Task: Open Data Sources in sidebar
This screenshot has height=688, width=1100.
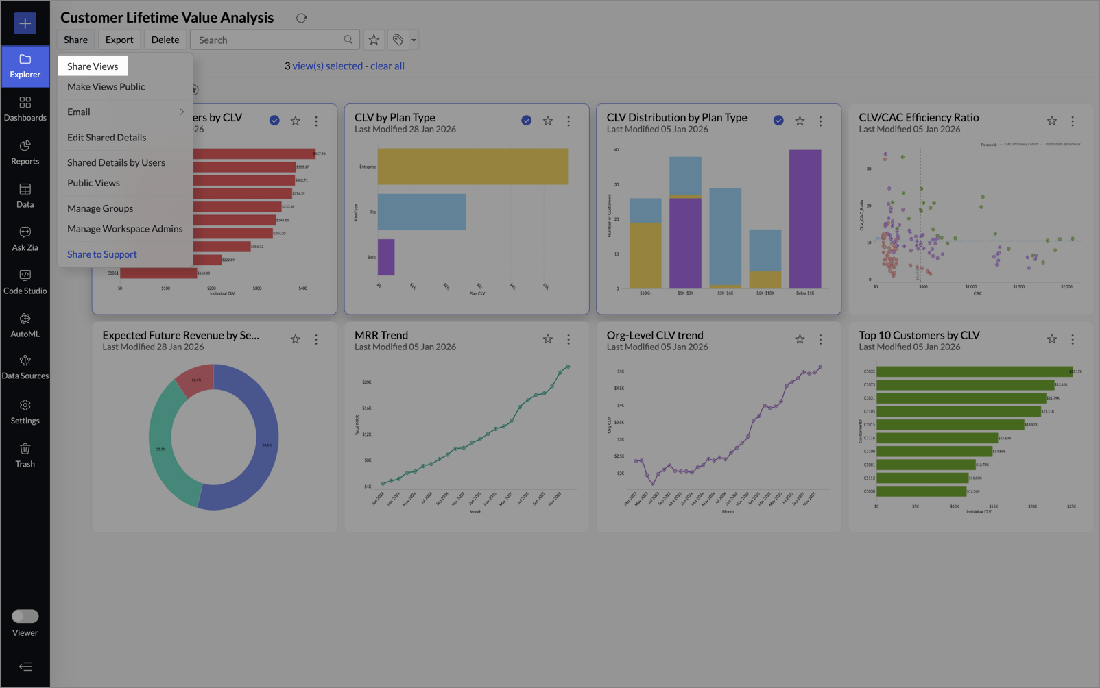Action: [x=25, y=367]
